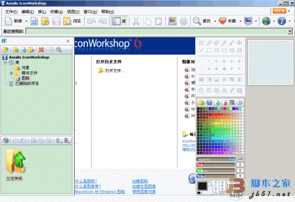Image resolution: width=295 pixels, height=202 pixels.
Task: Click the black foreground color swatch
Action: 202,186
